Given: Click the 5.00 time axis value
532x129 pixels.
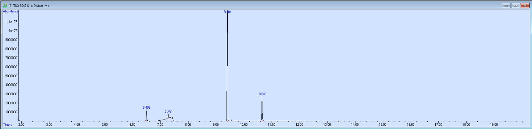Looking at the screenshot, I should 105,125.
